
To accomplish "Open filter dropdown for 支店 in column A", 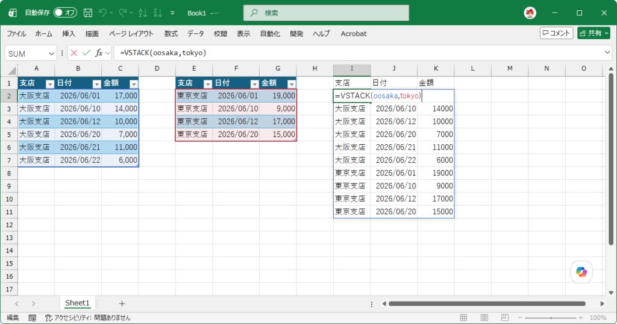I will pos(49,84).
